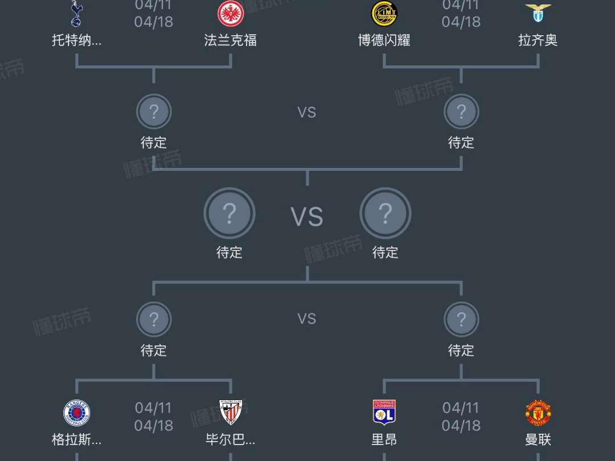Tap the question mark above the Rangers–Bilbao tie
615x461 pixels.
(154, 320)
